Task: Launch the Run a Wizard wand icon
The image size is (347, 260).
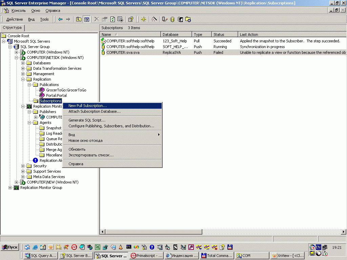Action: click(x=154, y=19)
